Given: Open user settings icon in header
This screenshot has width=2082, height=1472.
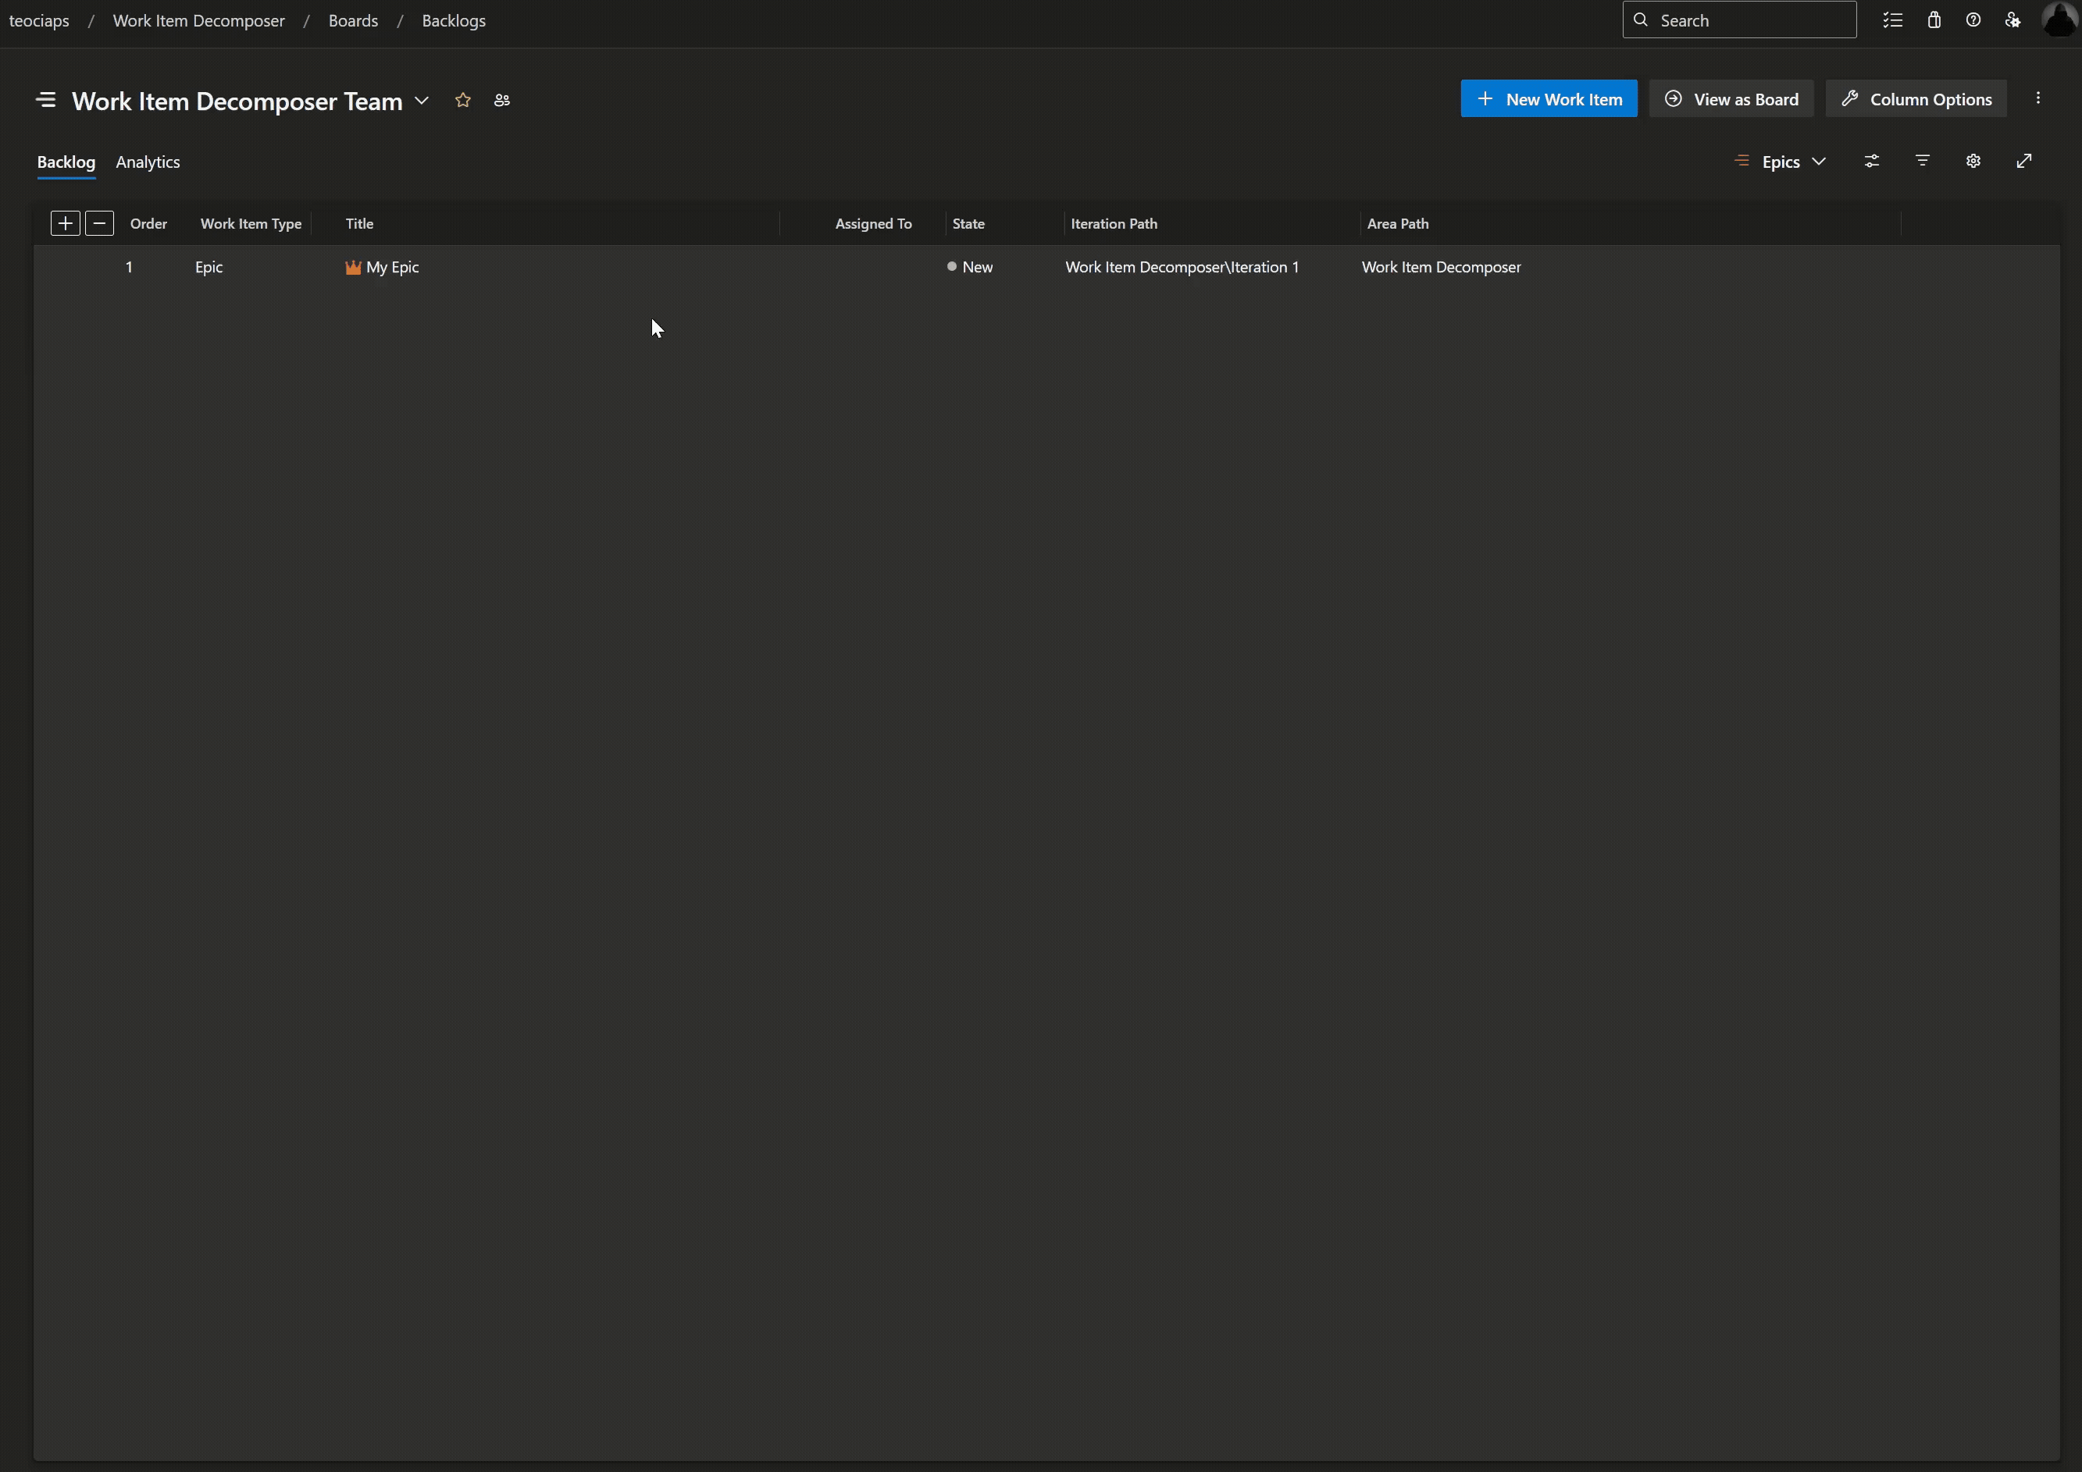Looking at the screenshot, I should (2013, 20).
